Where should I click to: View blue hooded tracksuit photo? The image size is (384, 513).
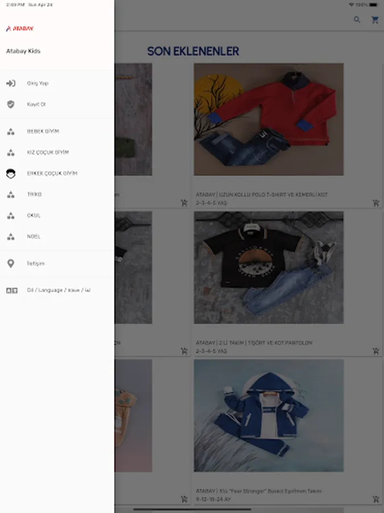pos(269,416)
